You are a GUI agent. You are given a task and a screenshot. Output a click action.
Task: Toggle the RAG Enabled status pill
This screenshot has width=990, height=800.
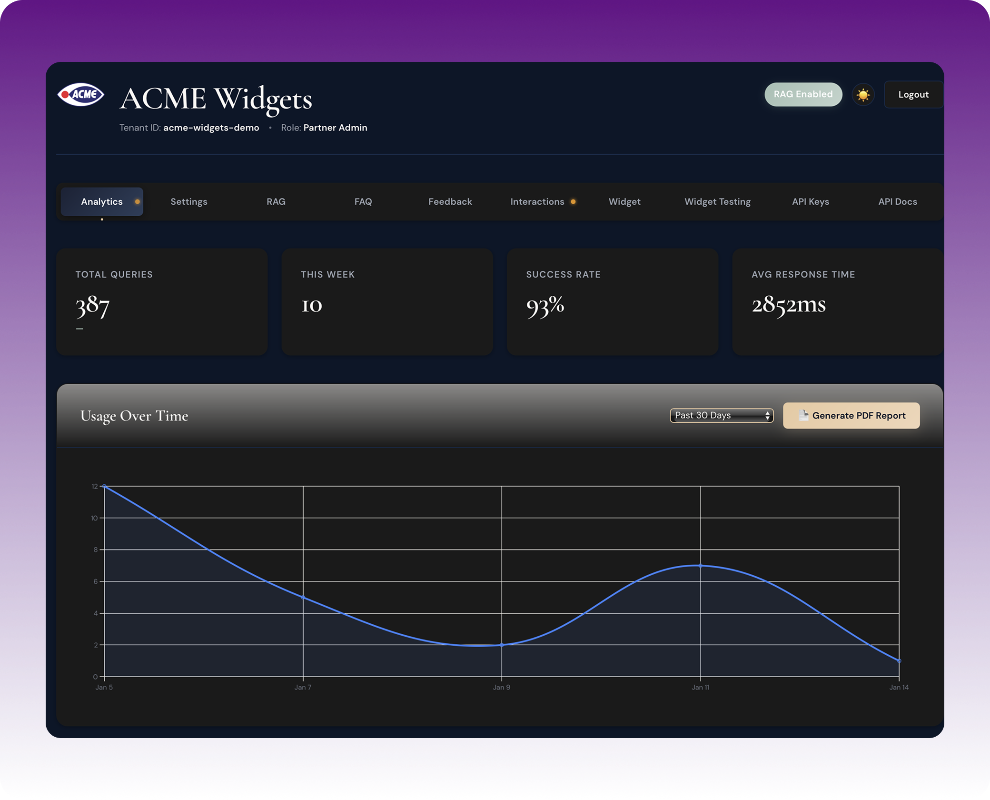click(x=803, y=94)
